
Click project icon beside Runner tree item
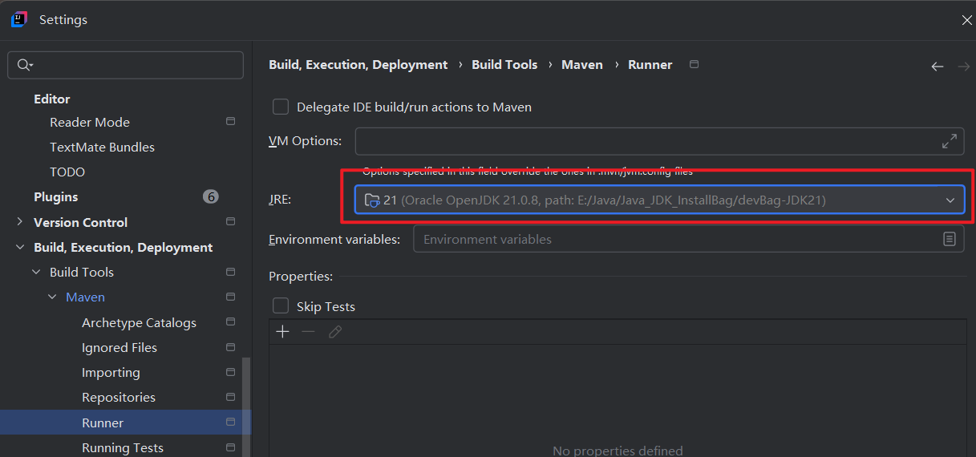[231, 423]
